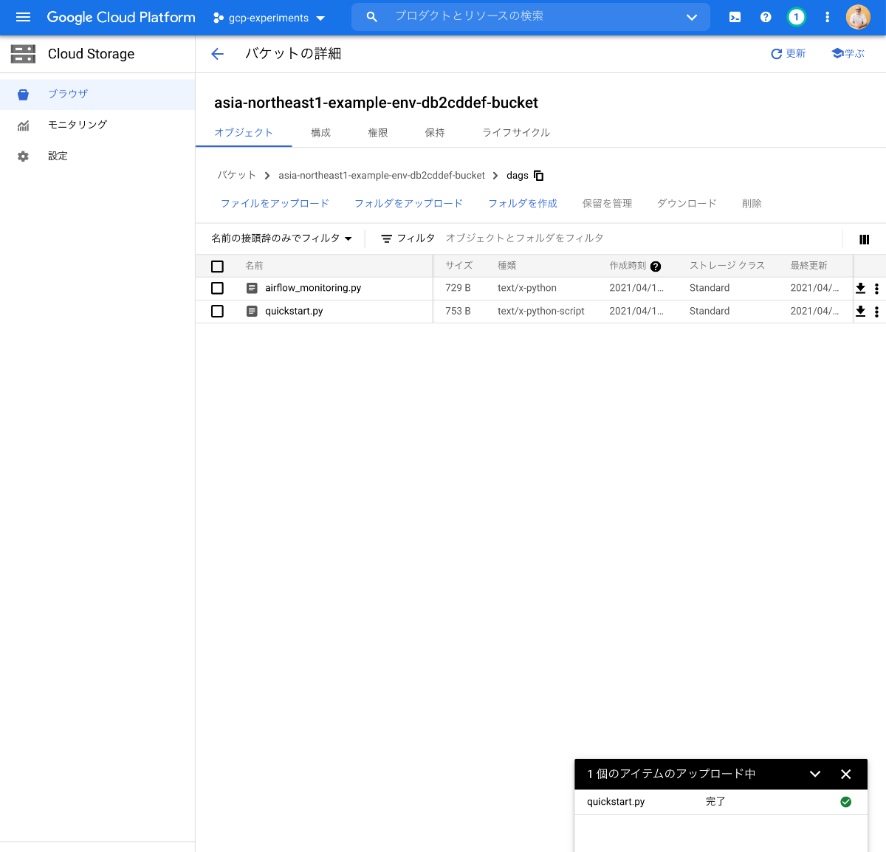Click the 学ぶ learn button
The height and width of the screenshot is (852, 886).
click(x=848, y=54)
